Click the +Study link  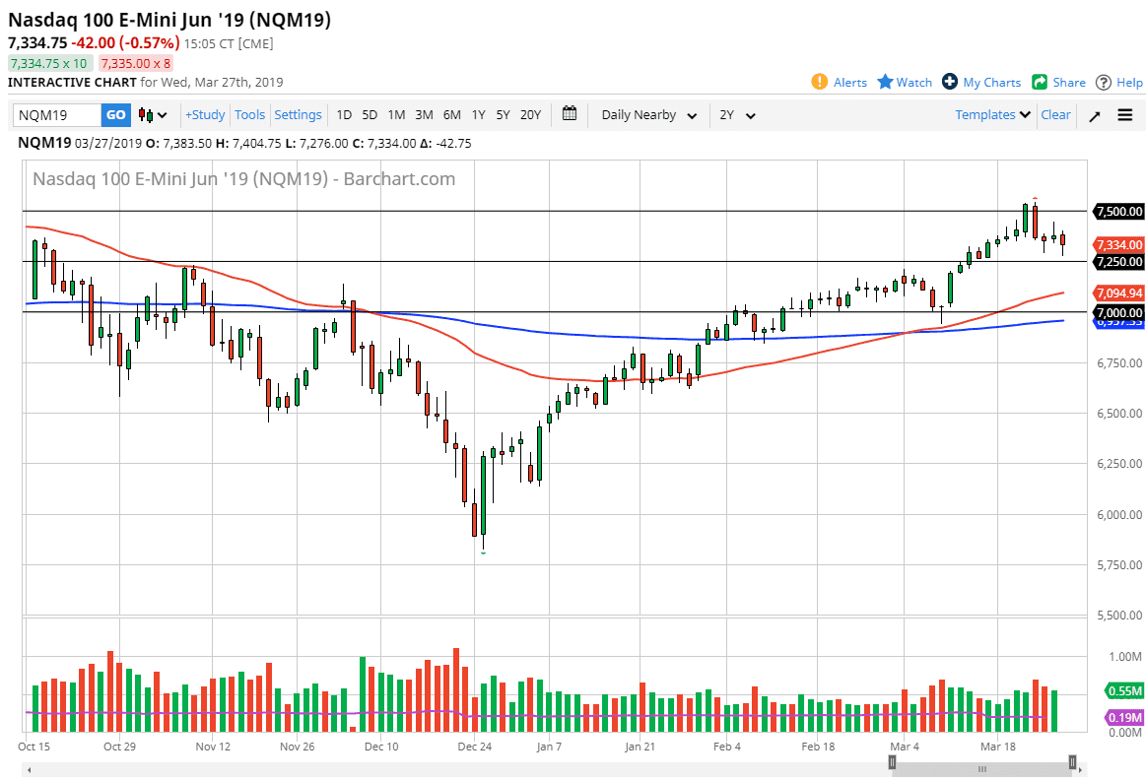pyautogui.click(x=204, y=115)
